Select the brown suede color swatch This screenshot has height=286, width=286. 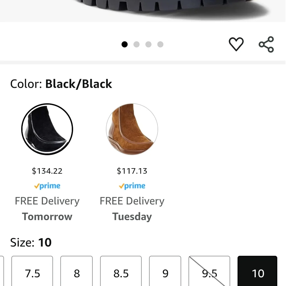[132, 129]
